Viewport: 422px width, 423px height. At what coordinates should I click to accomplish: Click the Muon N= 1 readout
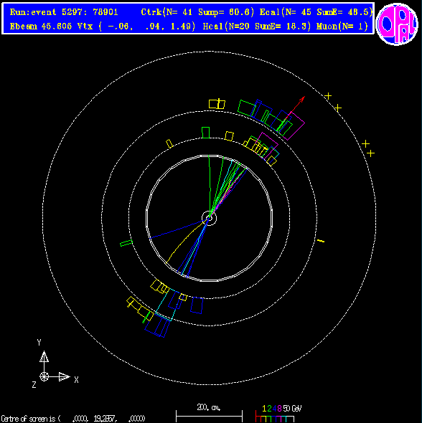[x=342, y=26]
